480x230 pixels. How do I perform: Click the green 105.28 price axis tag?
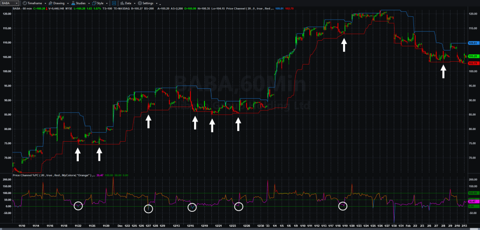click(473, 56)
